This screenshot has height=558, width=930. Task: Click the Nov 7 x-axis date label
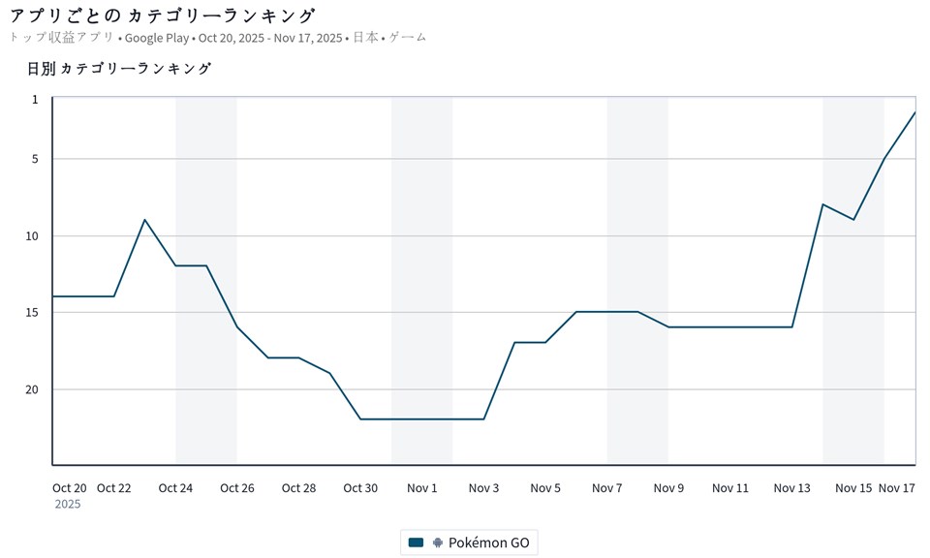(607, 488)
